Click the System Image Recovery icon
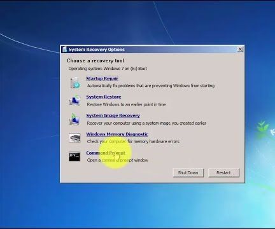 tap(74, 119)
